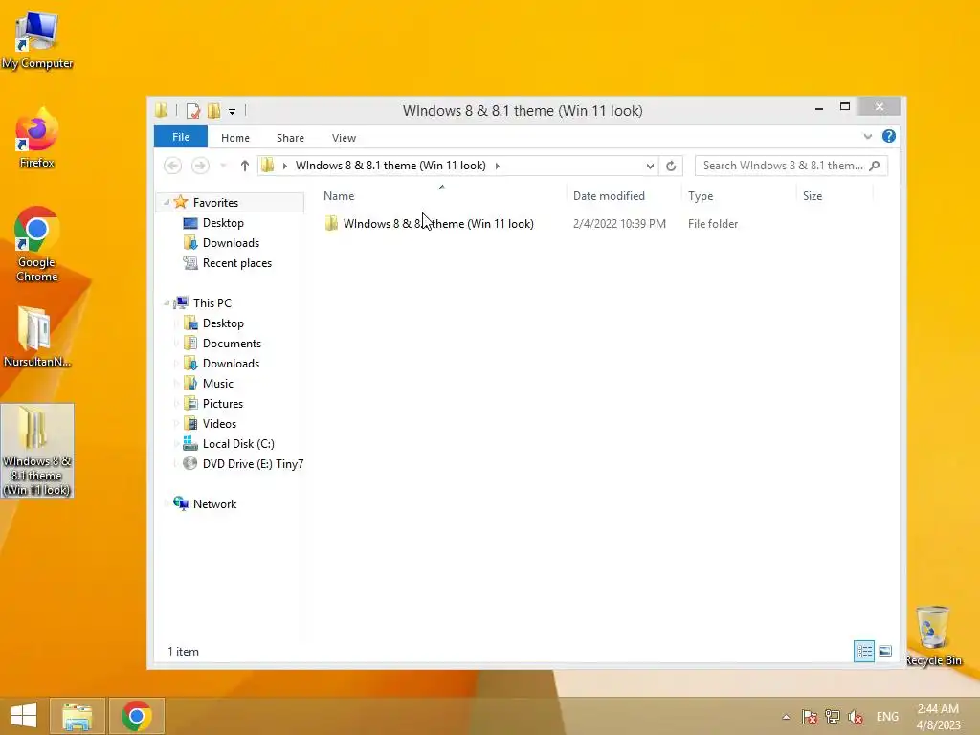Click the Windows Start button
This screenshot has width=980, height=735.
coord(24,716)
